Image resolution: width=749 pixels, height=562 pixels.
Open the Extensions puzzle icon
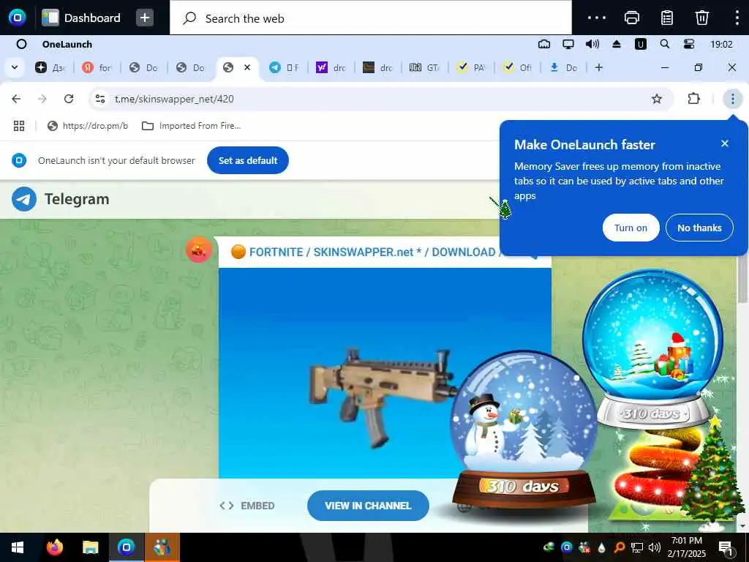pos(693,99)
